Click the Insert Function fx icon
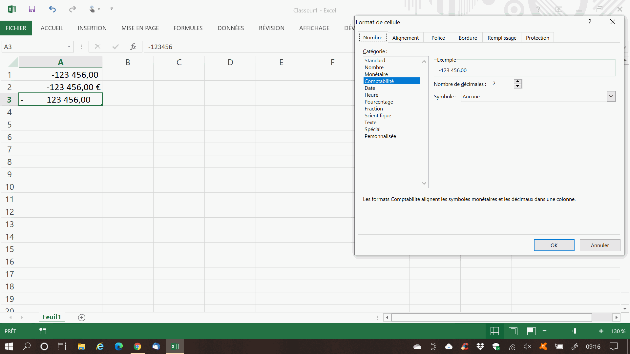 [x=133, y=47]
